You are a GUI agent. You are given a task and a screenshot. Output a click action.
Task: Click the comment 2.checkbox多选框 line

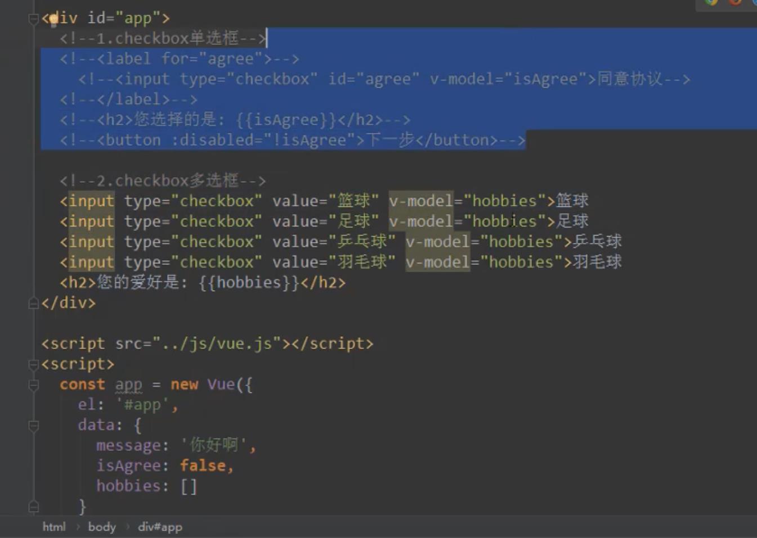(x=163, y=180)
